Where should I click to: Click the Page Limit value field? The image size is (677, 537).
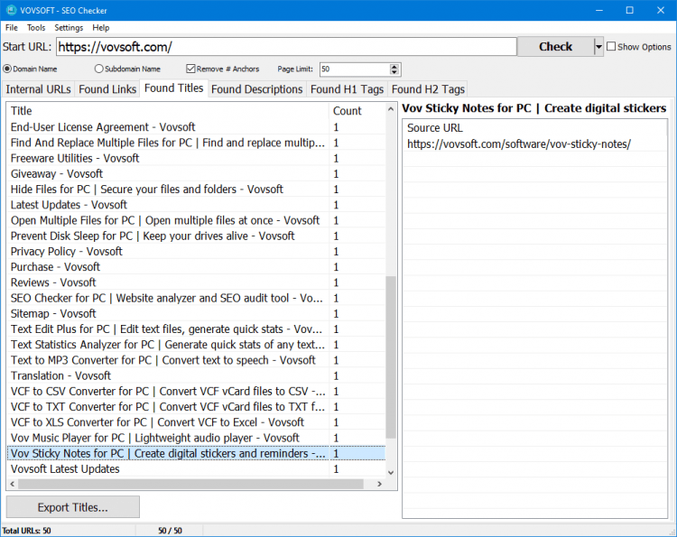[x=354, y=69]
